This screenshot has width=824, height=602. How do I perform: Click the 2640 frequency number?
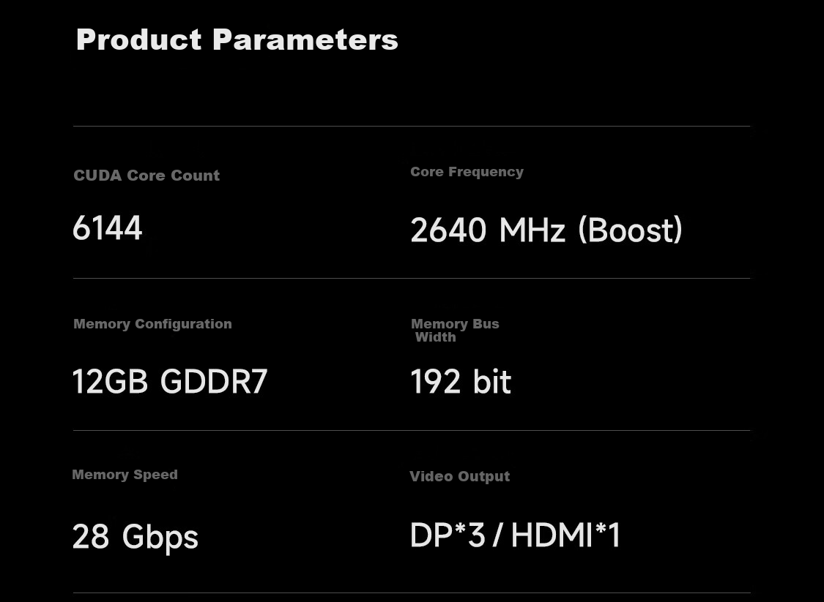448,230
